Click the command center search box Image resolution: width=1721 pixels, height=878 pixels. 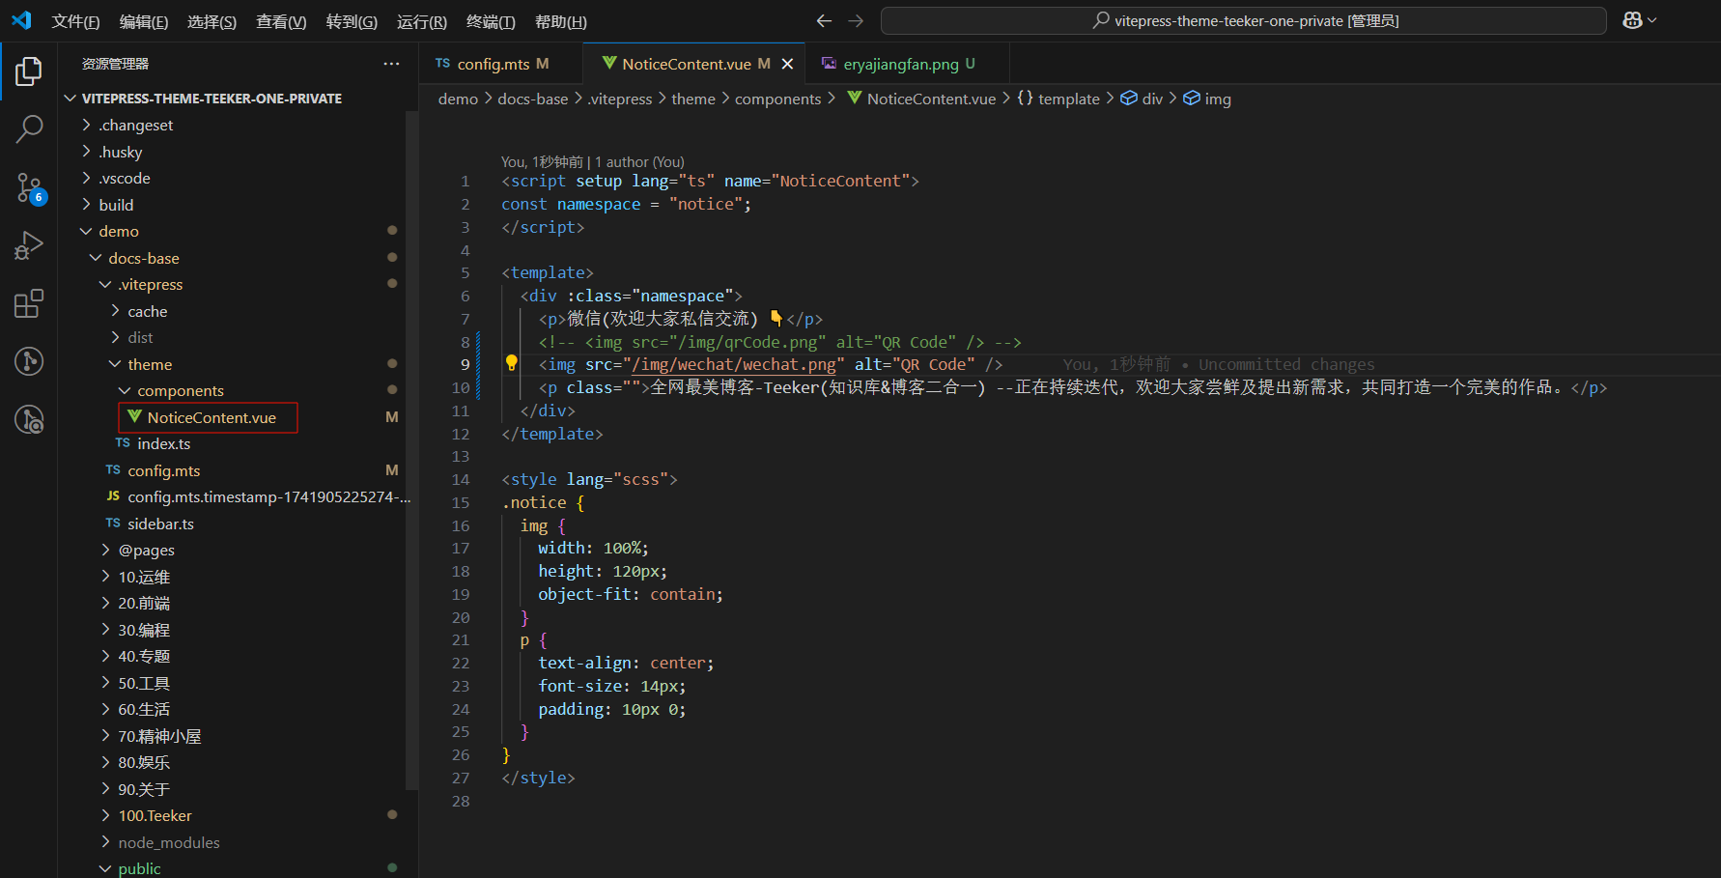[1244, 20]
